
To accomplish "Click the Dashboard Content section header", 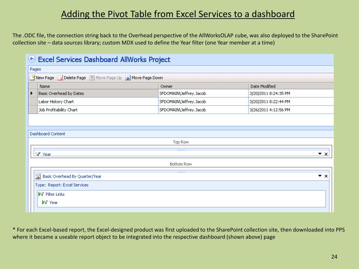I will pos(47,134).
